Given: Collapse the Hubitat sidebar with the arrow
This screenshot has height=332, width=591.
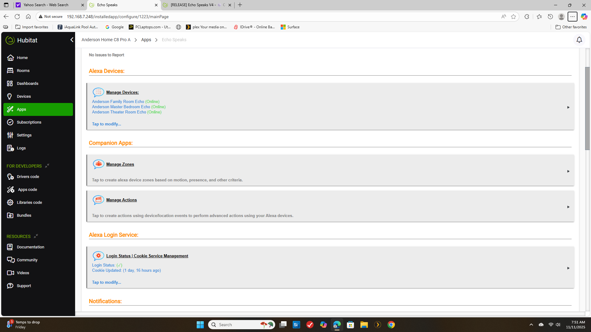Looking at the screenshot, I should (x=72, y=40).
